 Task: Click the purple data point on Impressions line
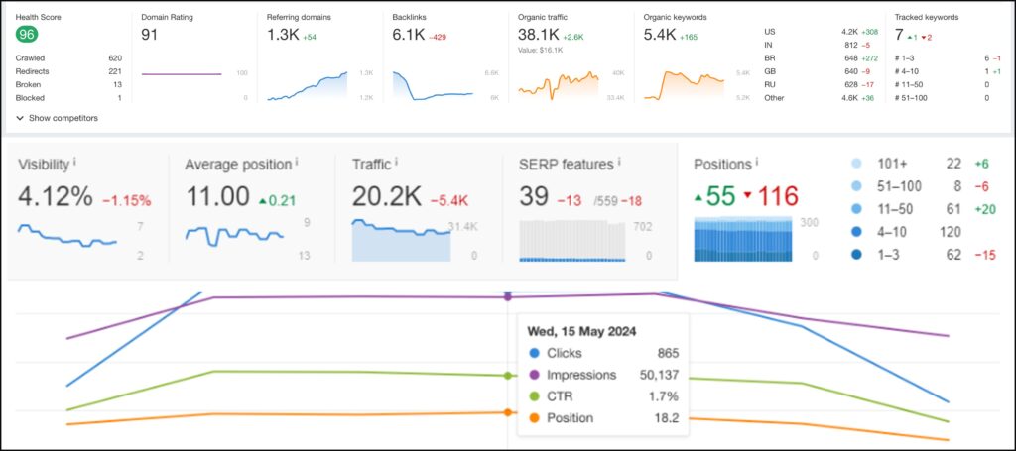click(x=508, y=296)
